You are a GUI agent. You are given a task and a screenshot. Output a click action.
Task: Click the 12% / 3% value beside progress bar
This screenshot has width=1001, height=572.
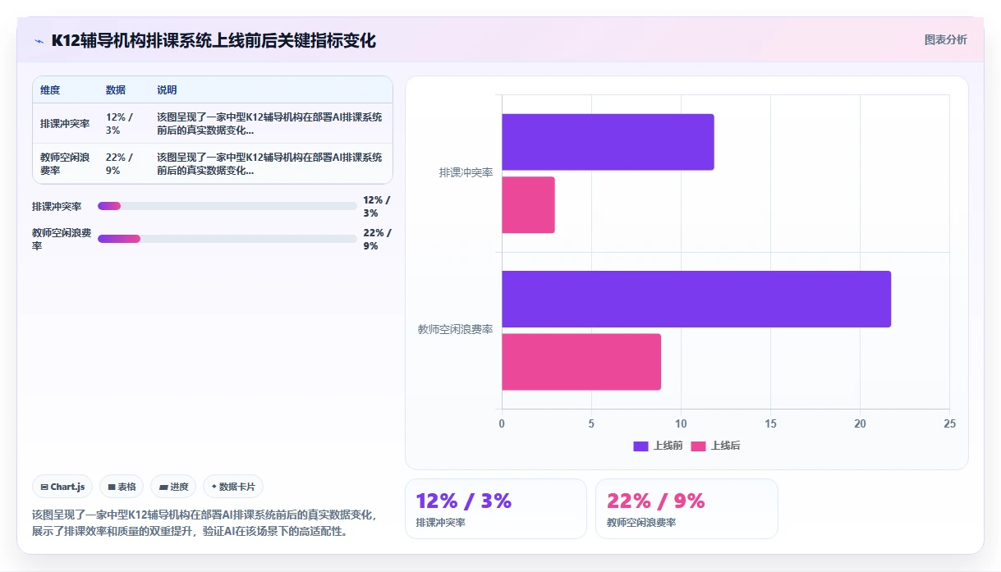click(377, 207)
